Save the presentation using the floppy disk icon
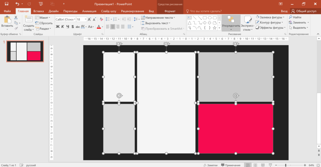This screenshot has height=167, width=321. 7,4
